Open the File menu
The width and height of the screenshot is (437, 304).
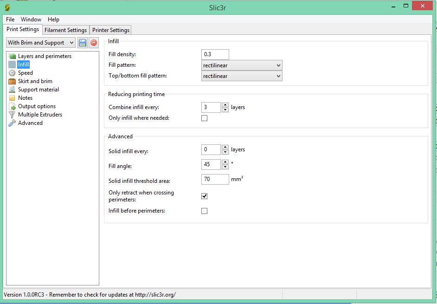(10, 19)
